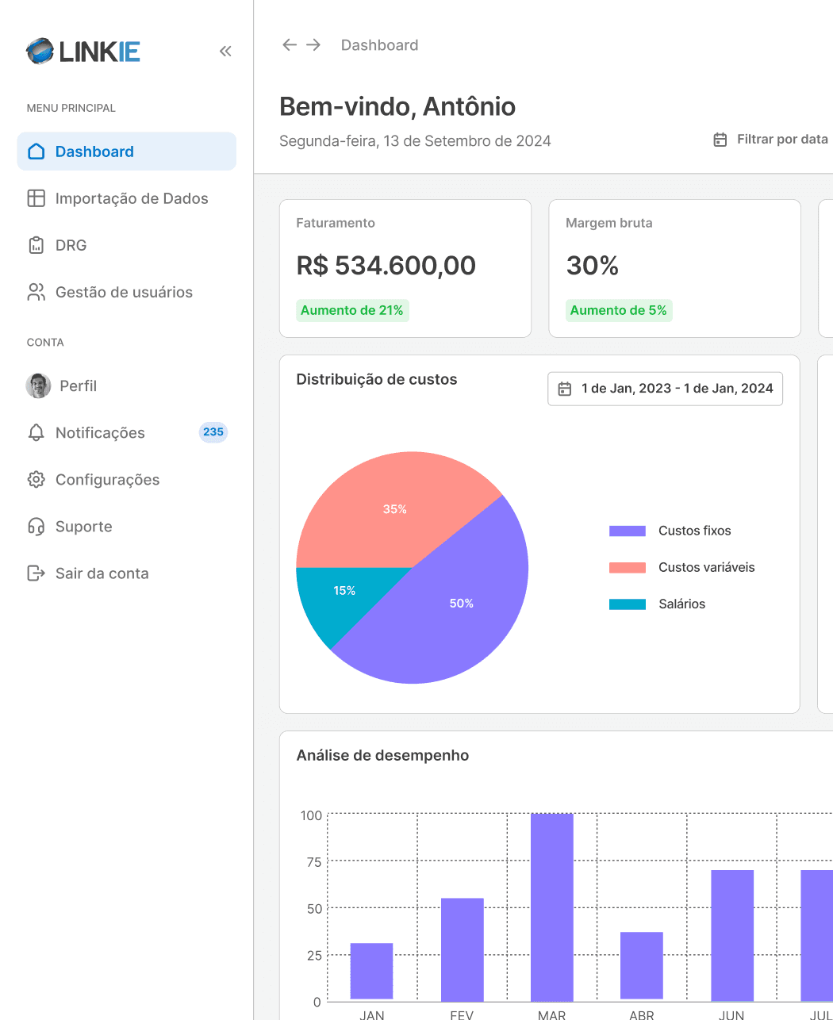Open Configurações
The width and height of the screenshot is (833, 1020).
tap(127, 479)
